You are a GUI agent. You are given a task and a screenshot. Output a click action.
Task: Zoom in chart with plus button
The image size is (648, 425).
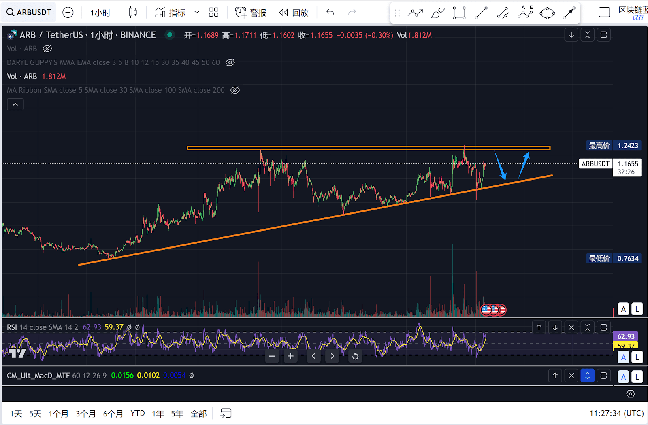coord(290,356)
